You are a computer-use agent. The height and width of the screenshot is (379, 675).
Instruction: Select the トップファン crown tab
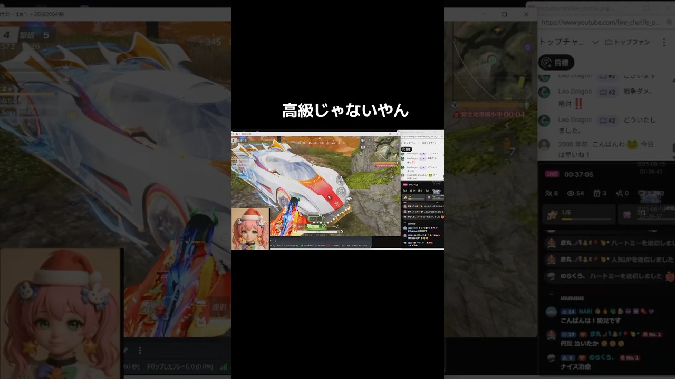(x=628, y=42)
